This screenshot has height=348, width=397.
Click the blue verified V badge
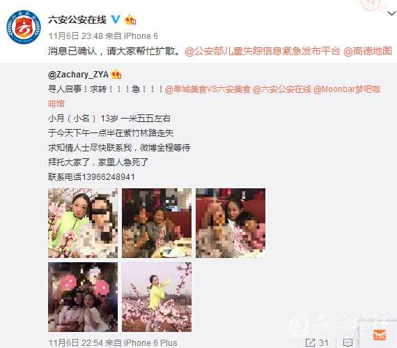[116, 20]
